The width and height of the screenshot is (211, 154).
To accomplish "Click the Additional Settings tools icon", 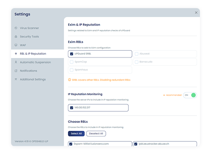I will pyautogui.click(x=16, y=79).
